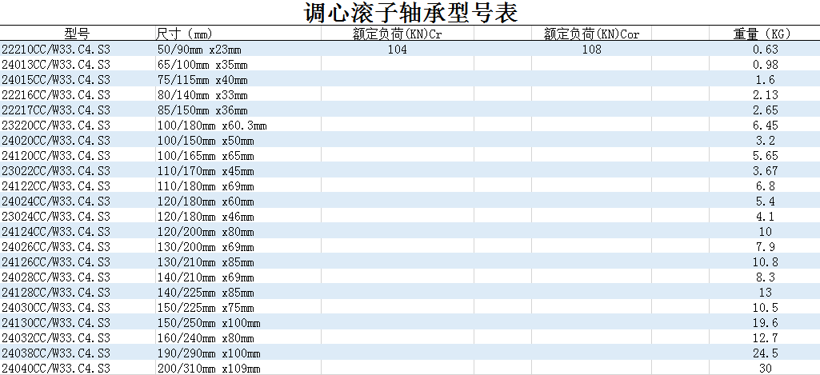Click size cell 100/150mm x50mm
This screenshot has width=820, height=375.
206,141
